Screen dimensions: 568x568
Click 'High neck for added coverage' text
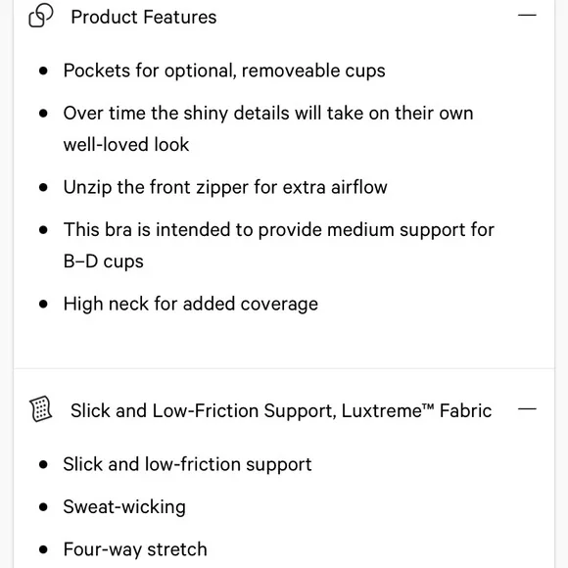point(191,304)
